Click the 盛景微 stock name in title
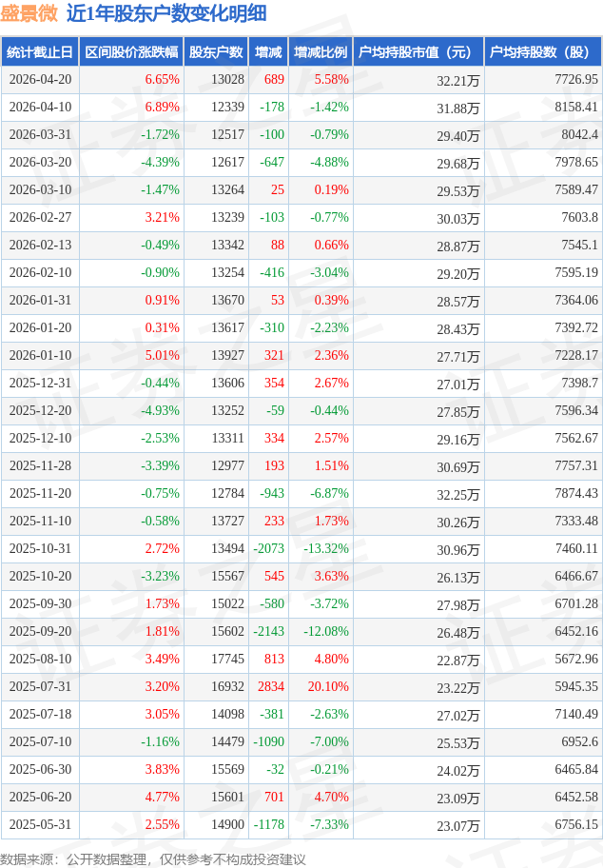 (x=29, y=13)
